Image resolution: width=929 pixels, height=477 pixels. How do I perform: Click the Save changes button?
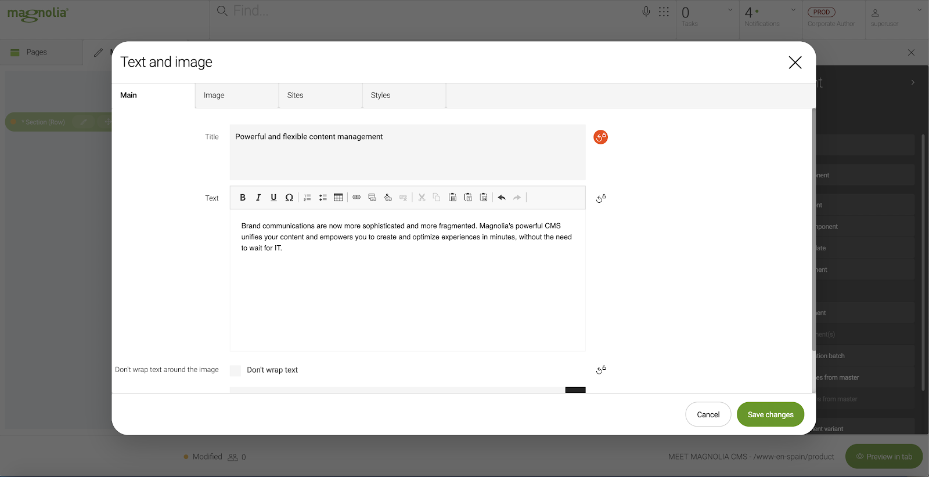click(770, 414)
